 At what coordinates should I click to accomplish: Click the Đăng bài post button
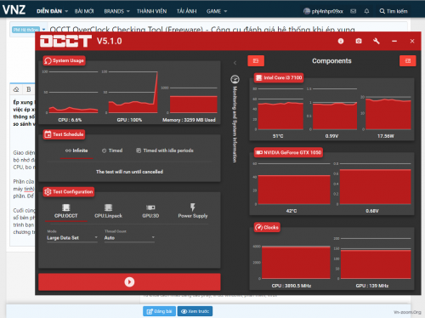tap(159, 311)
